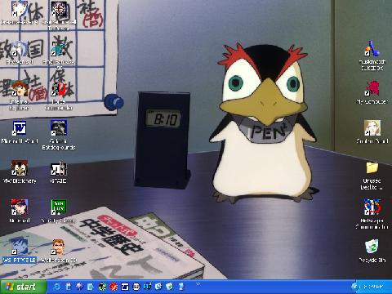Click the red splat Quick Launch icon

[114, 287]
